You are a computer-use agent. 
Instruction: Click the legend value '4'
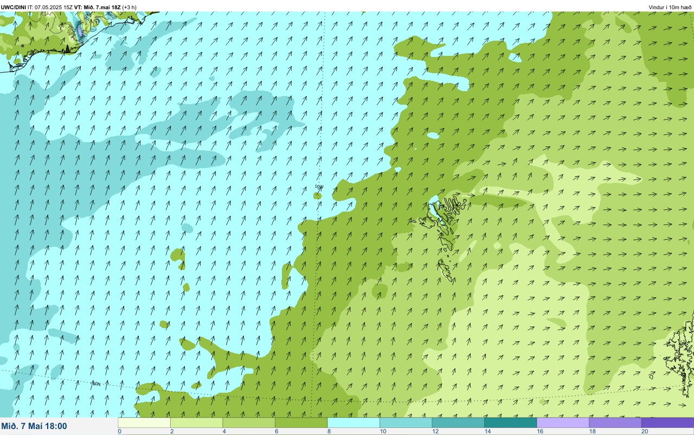223,431
